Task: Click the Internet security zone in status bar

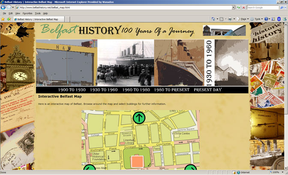Action: 243,172
